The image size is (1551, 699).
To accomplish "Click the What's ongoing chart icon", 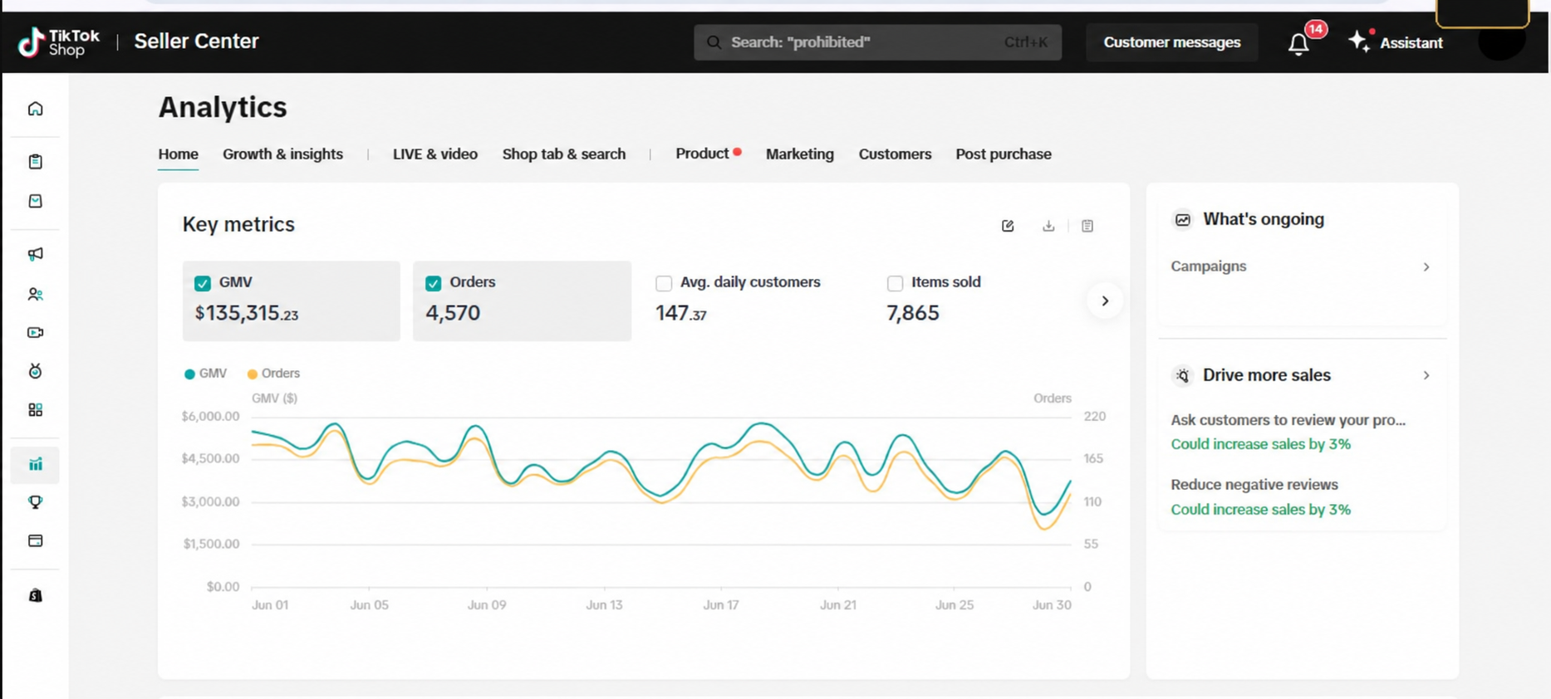I will [1182, 220].
